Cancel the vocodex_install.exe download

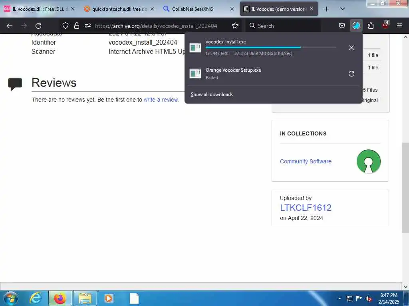351,48
